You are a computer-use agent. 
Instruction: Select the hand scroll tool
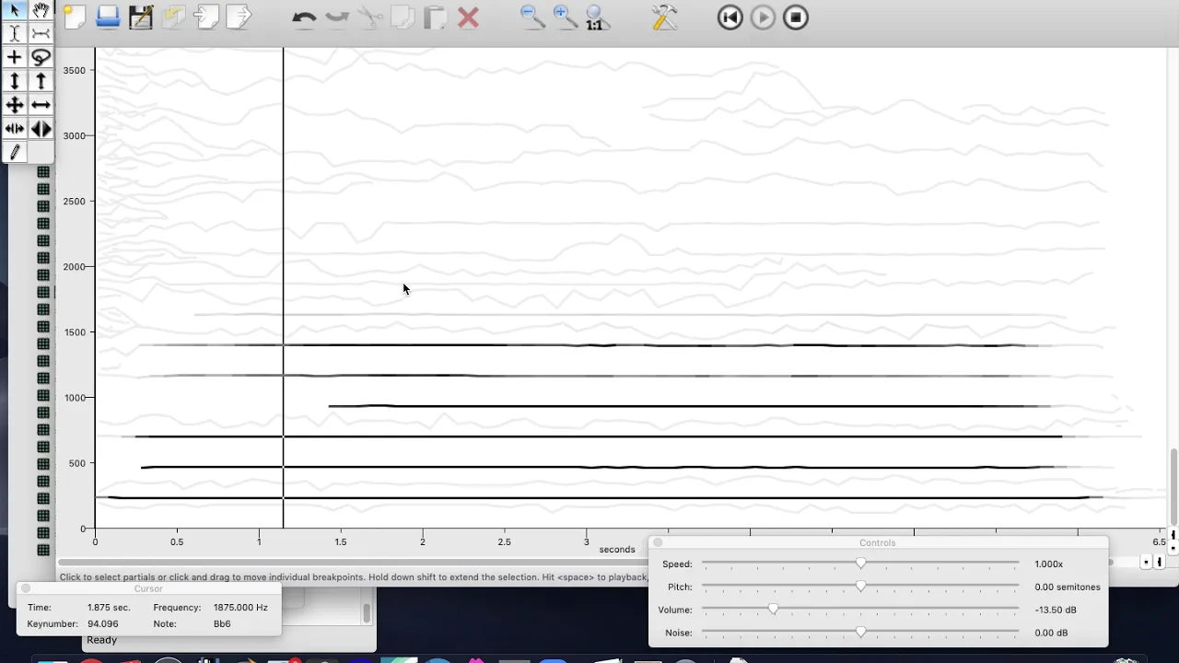click(41, 10)
